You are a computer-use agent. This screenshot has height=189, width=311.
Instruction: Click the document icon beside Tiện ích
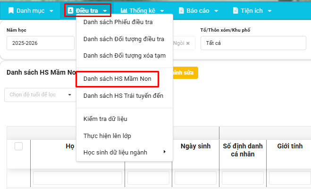[235, 10]
